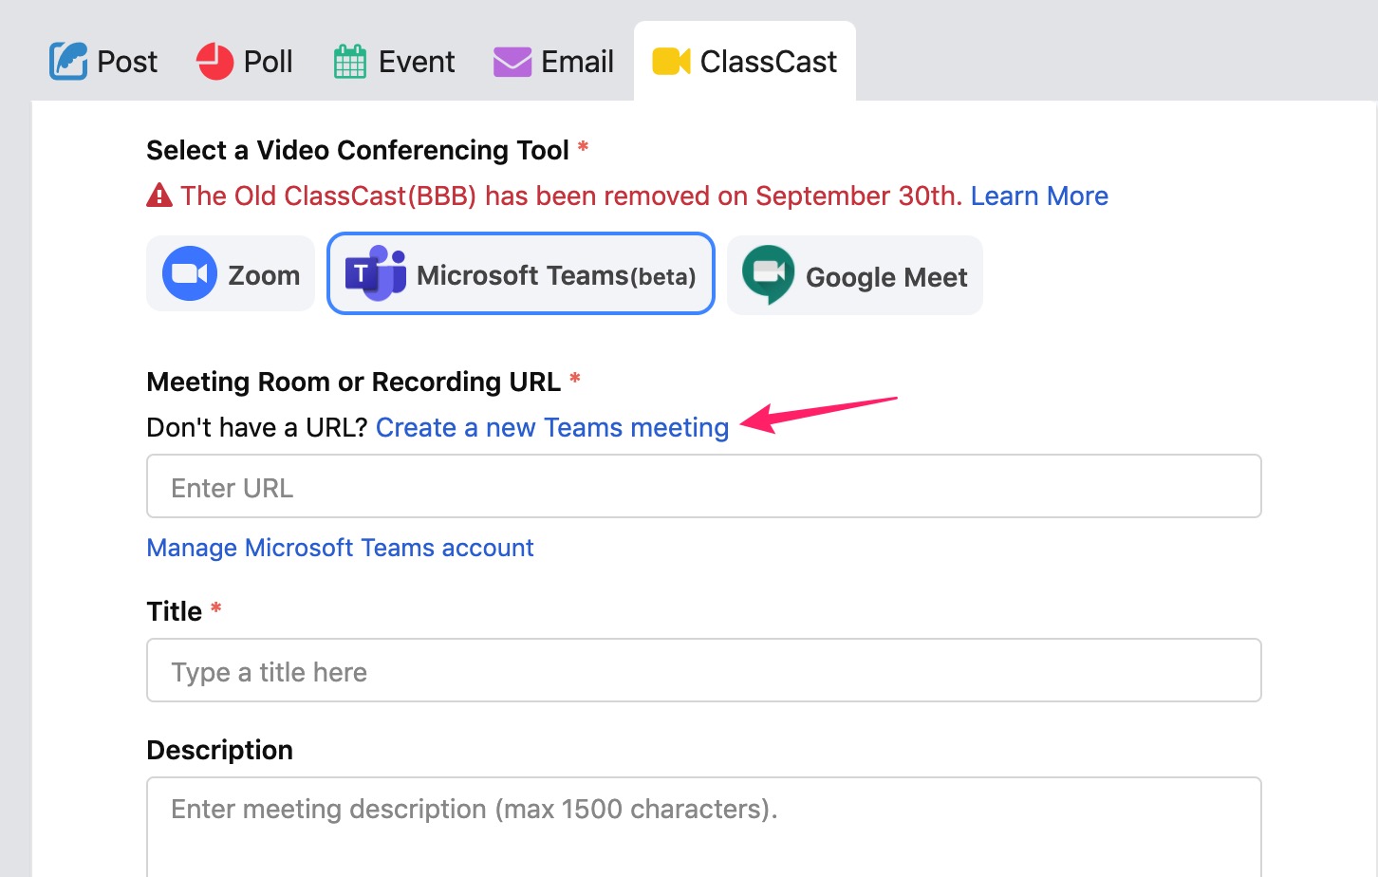
Task: Select the Email tab
Action: [553, 62]
